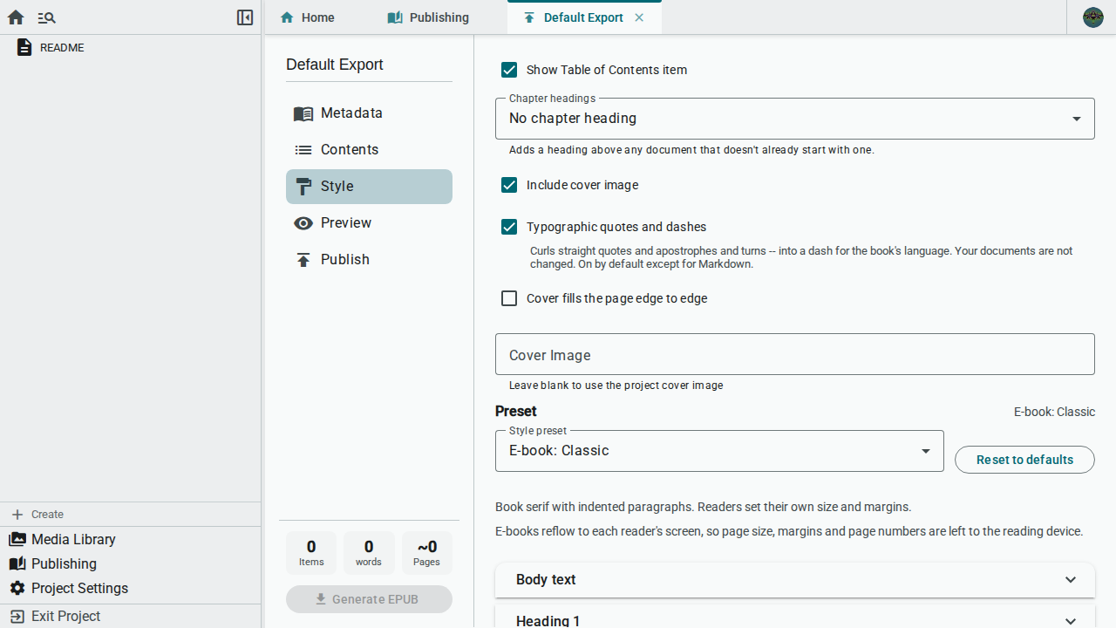Enable Cover fills the page edge to edge
This screenshot has height=628, width=1116.
pos(509,298)
